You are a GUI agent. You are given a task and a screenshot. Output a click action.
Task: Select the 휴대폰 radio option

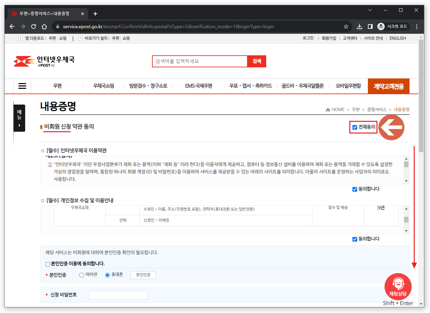click(x=107, y=275)
